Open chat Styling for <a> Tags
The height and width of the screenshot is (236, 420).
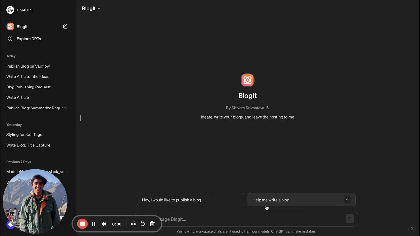[24, 135]
